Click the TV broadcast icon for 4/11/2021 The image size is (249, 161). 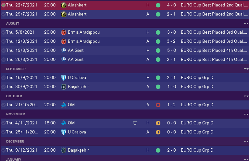pyautogui.click(x=135, y=123)
